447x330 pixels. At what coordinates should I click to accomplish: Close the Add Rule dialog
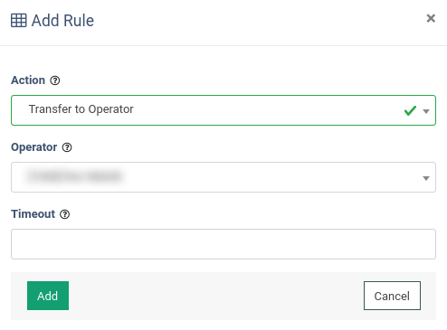(431, 18)
